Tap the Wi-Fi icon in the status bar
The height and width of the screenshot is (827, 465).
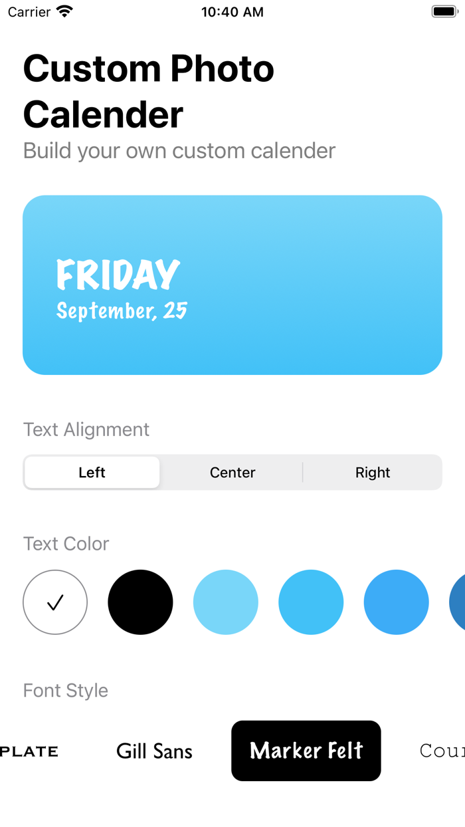pyautogui.click(x=62, y=11)
